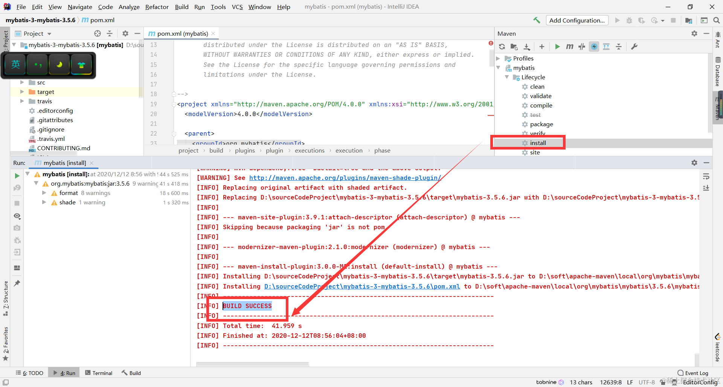The width and height of the screenshot is (723, 387).
Task: Click the Restore Layout icon in Run panel
Action: [x=17, y=268]
